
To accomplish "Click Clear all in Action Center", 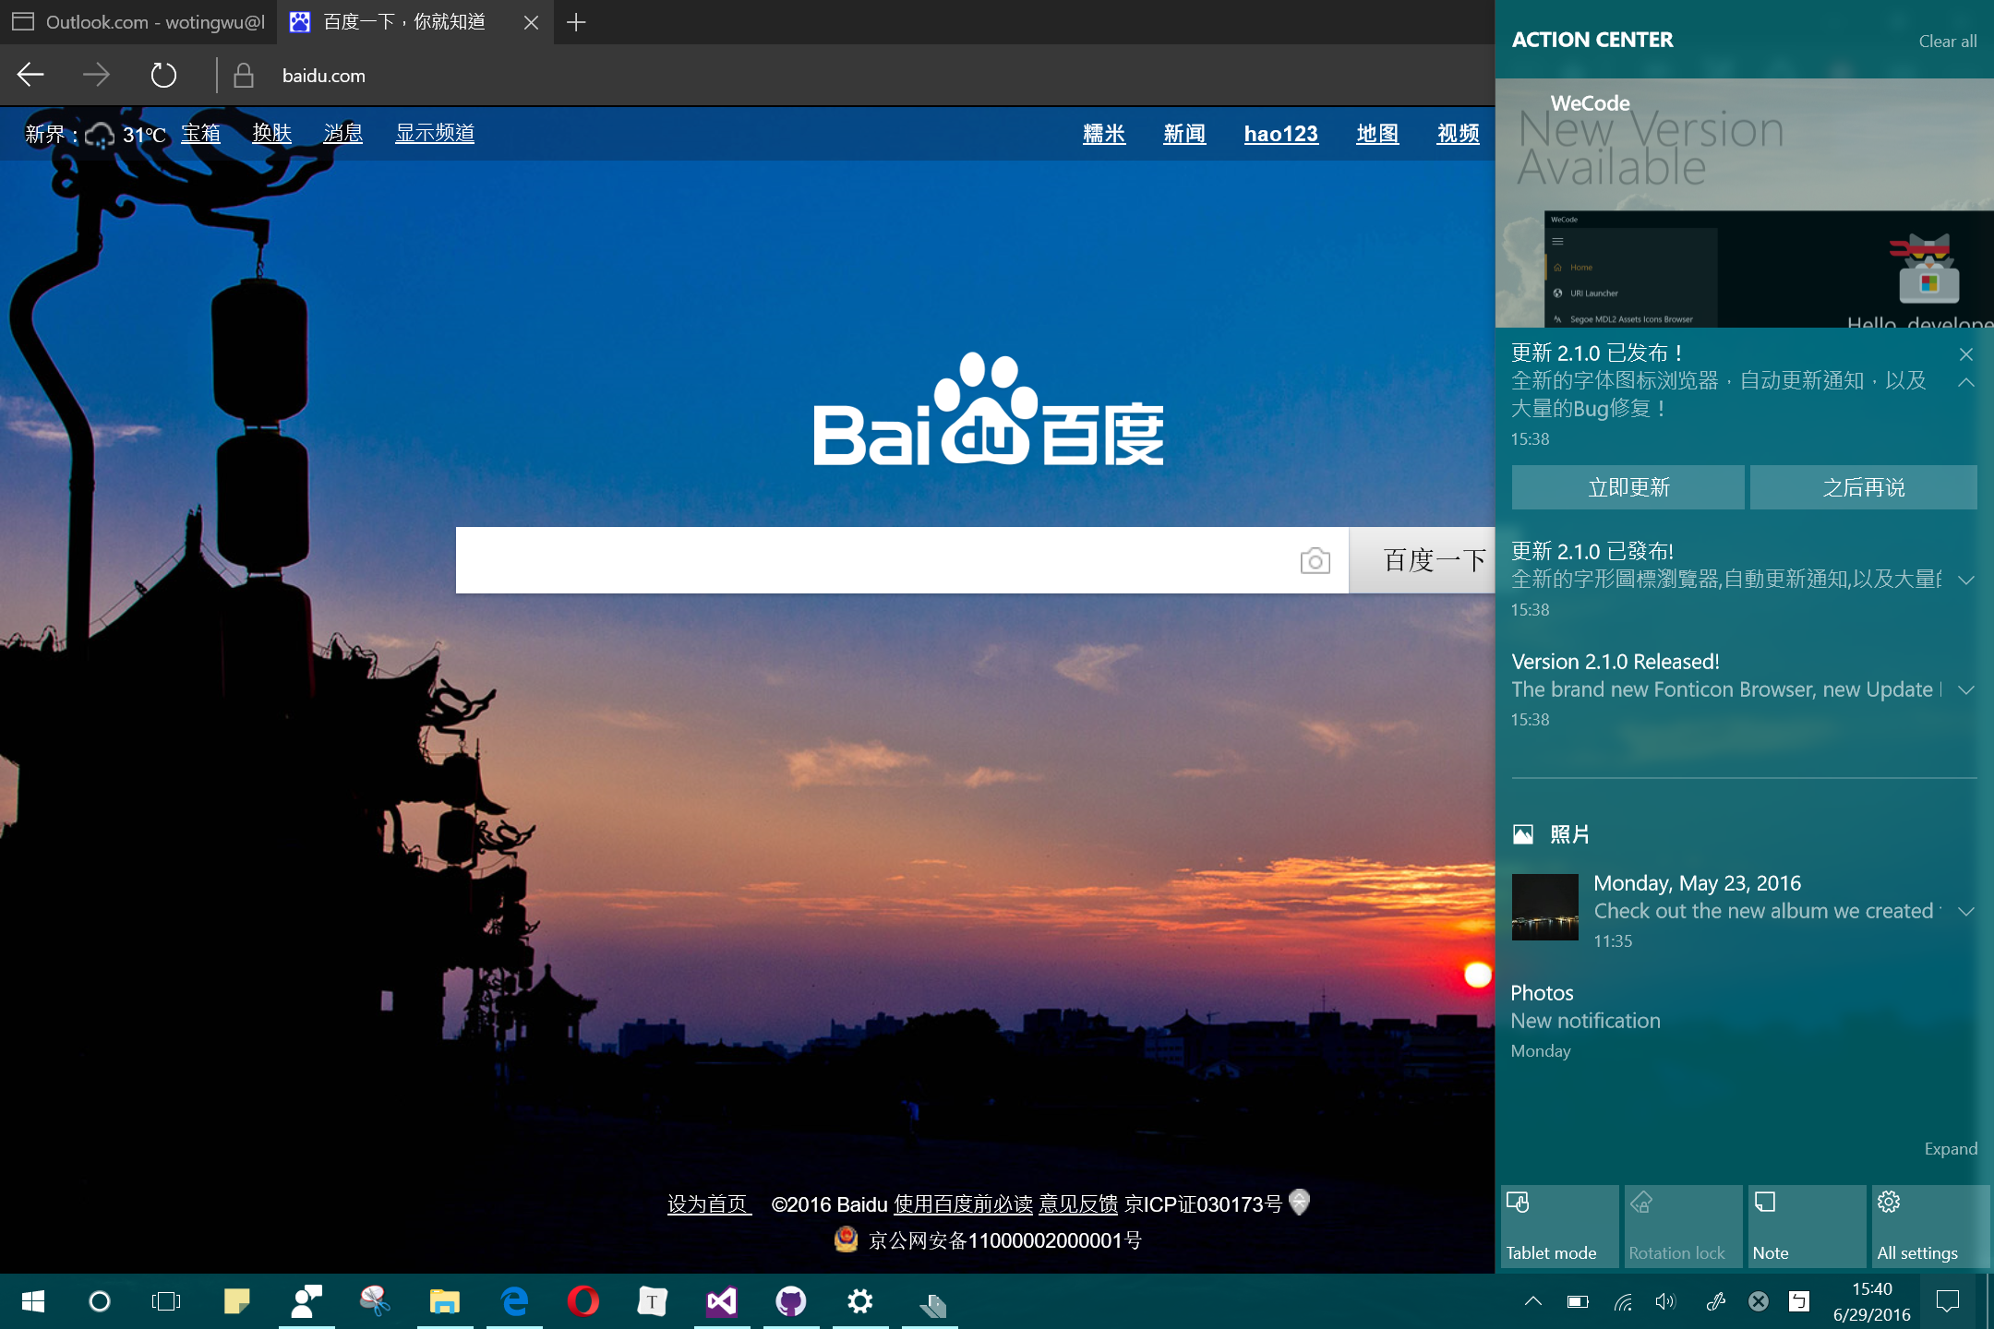I will [1947, 42].
